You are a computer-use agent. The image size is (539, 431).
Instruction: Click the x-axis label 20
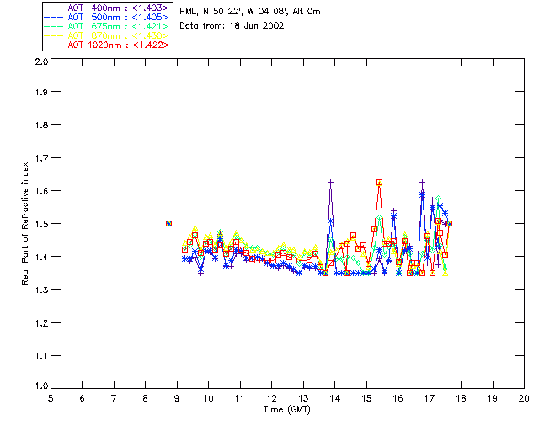(x=524, y=398)
